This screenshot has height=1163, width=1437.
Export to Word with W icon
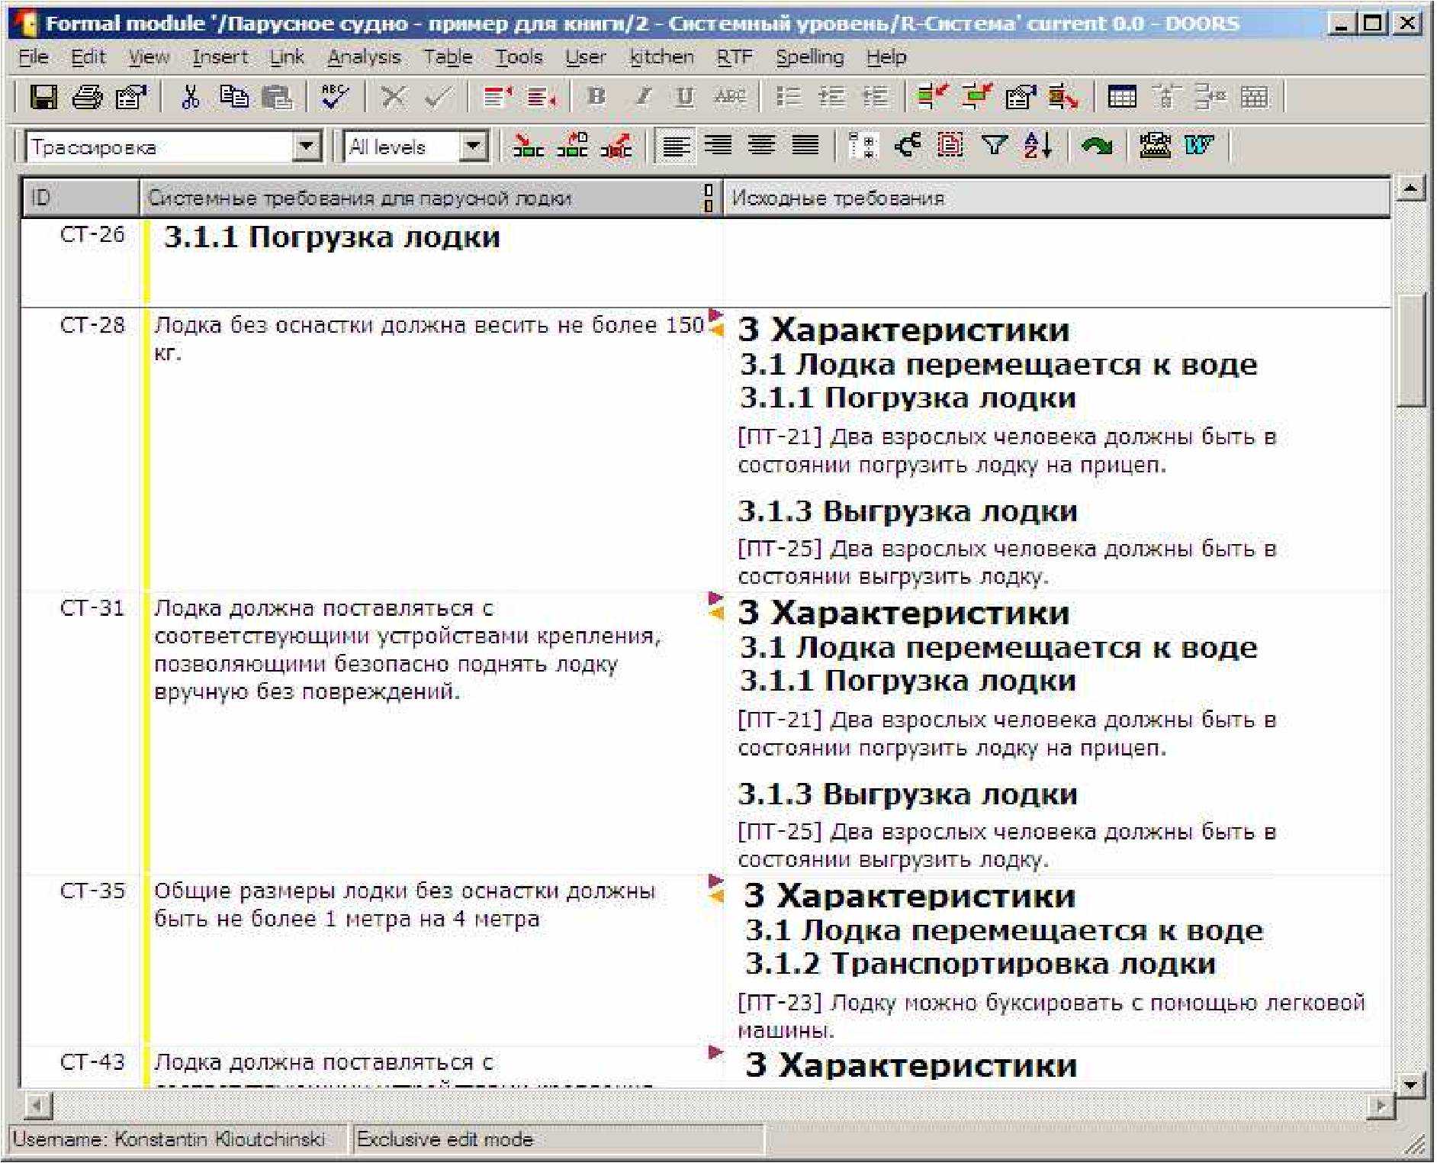click(x=1199, y=145)
